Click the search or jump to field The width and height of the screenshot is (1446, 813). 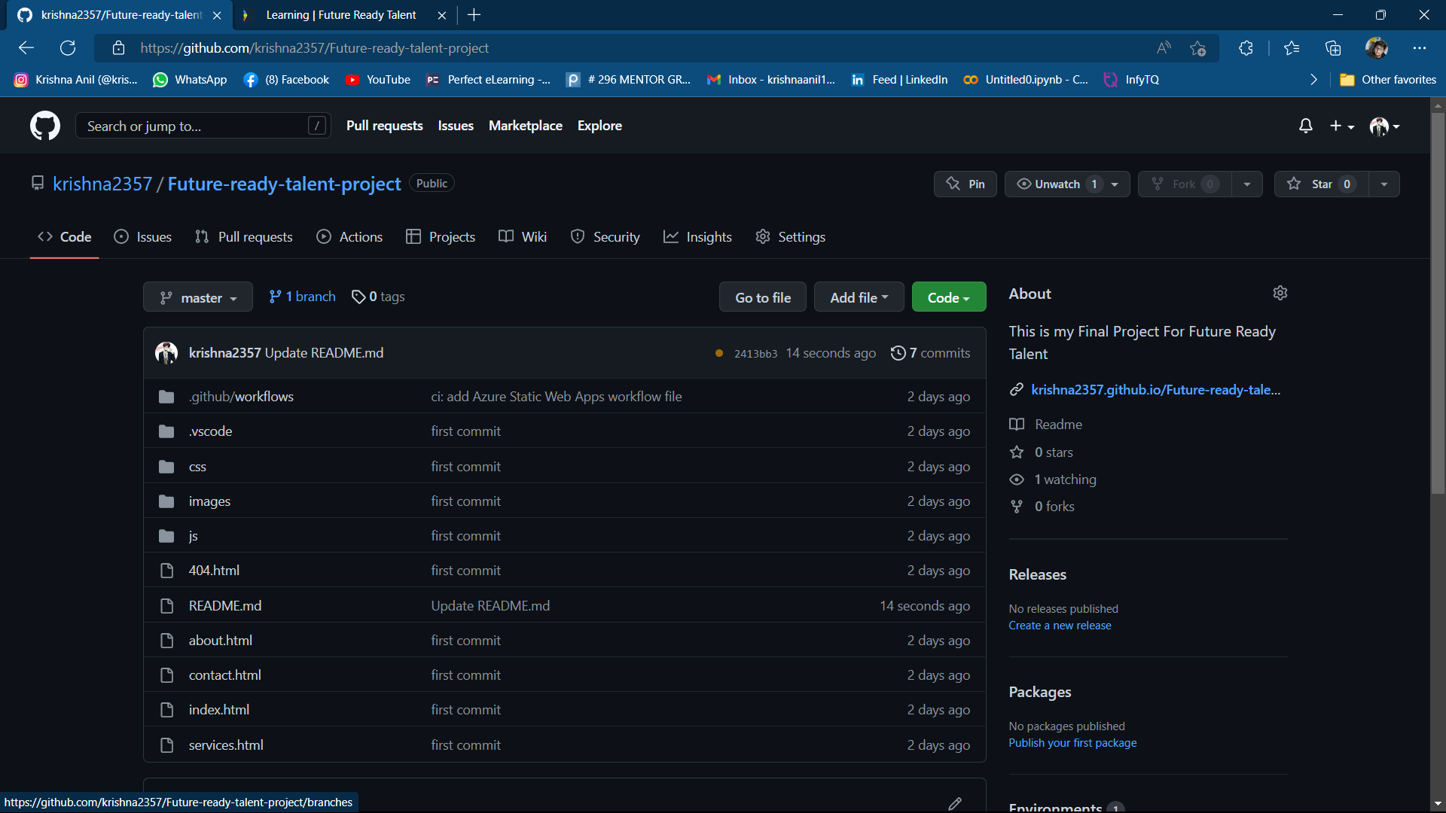[x=196, y=126]
